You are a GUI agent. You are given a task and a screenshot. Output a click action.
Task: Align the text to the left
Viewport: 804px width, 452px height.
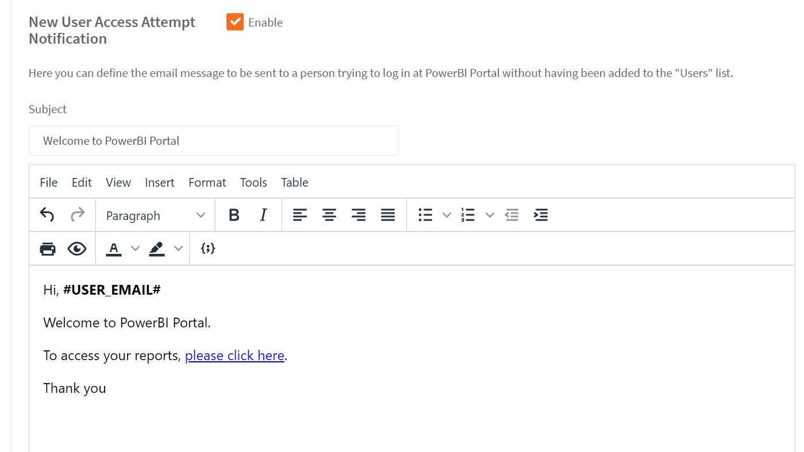tap(299, 214)
